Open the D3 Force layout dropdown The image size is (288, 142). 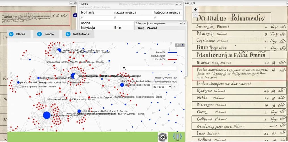coord(162,87)
